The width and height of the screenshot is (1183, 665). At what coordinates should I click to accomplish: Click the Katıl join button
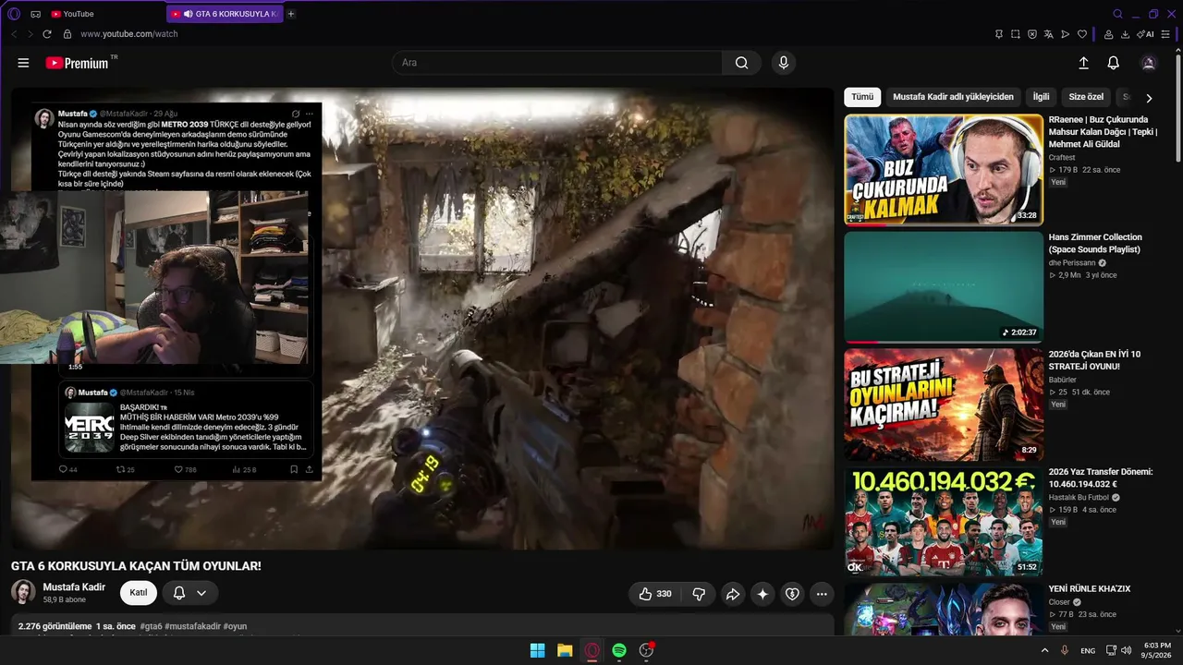[139, 593]
